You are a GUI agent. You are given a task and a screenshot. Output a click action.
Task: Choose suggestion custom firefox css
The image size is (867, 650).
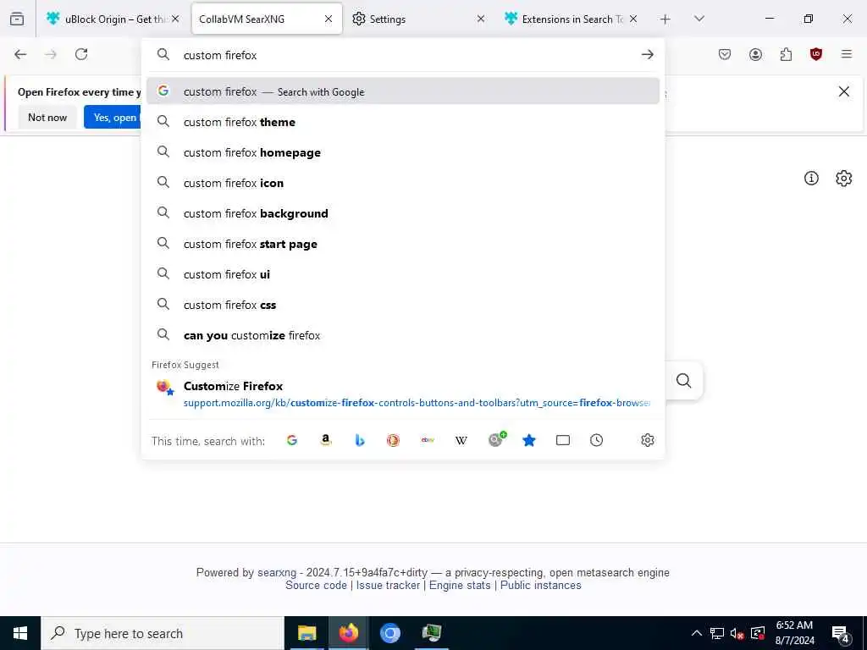pos(403,305)
